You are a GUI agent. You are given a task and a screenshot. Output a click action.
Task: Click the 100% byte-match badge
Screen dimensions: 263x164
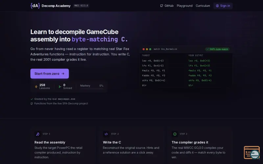tap(217, 49)
